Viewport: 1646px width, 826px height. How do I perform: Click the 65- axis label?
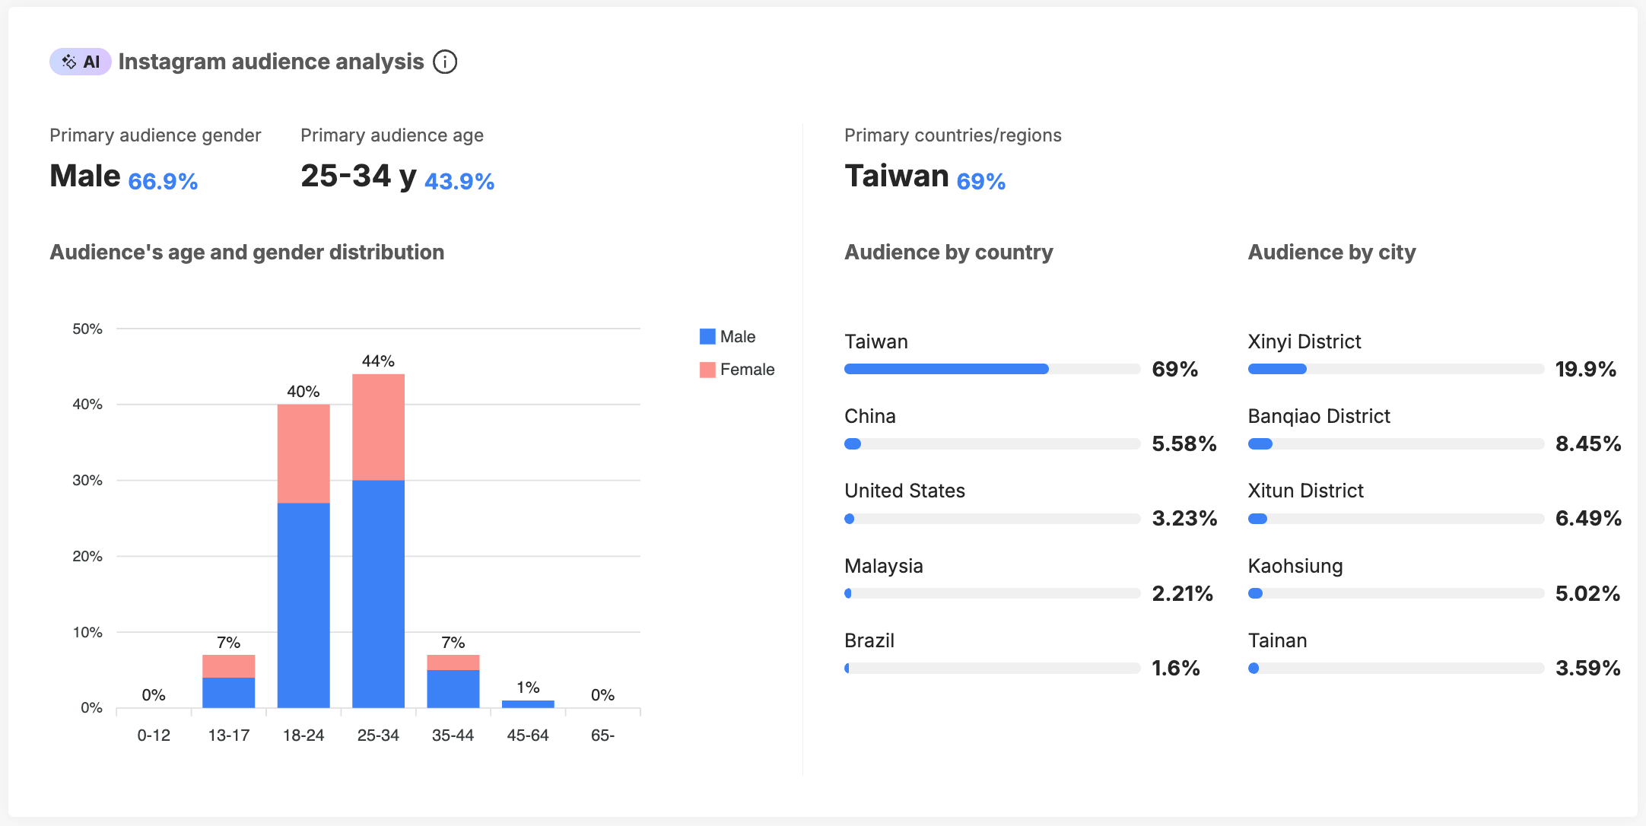point(602,735)
